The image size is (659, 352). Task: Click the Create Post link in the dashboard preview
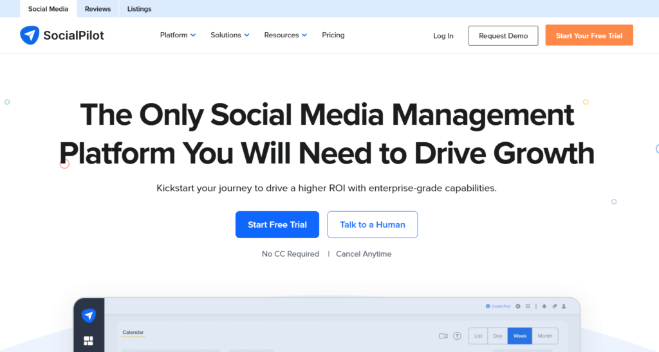click(498, 306)
